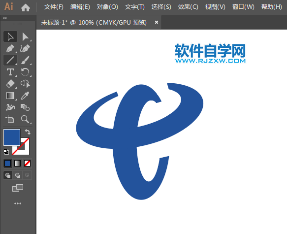The width and height of the screenshot is (287, 234).
Task: Select the Selection tool (black arrow)
Action: tap(10, 36)
